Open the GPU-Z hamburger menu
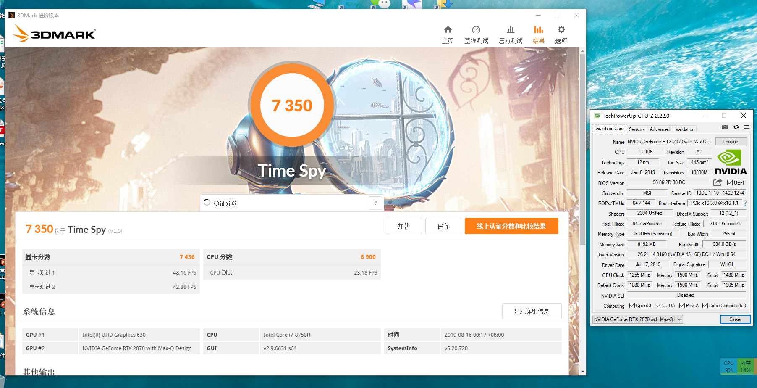Viewport: 757px width, 388px height. click(747, 127)
